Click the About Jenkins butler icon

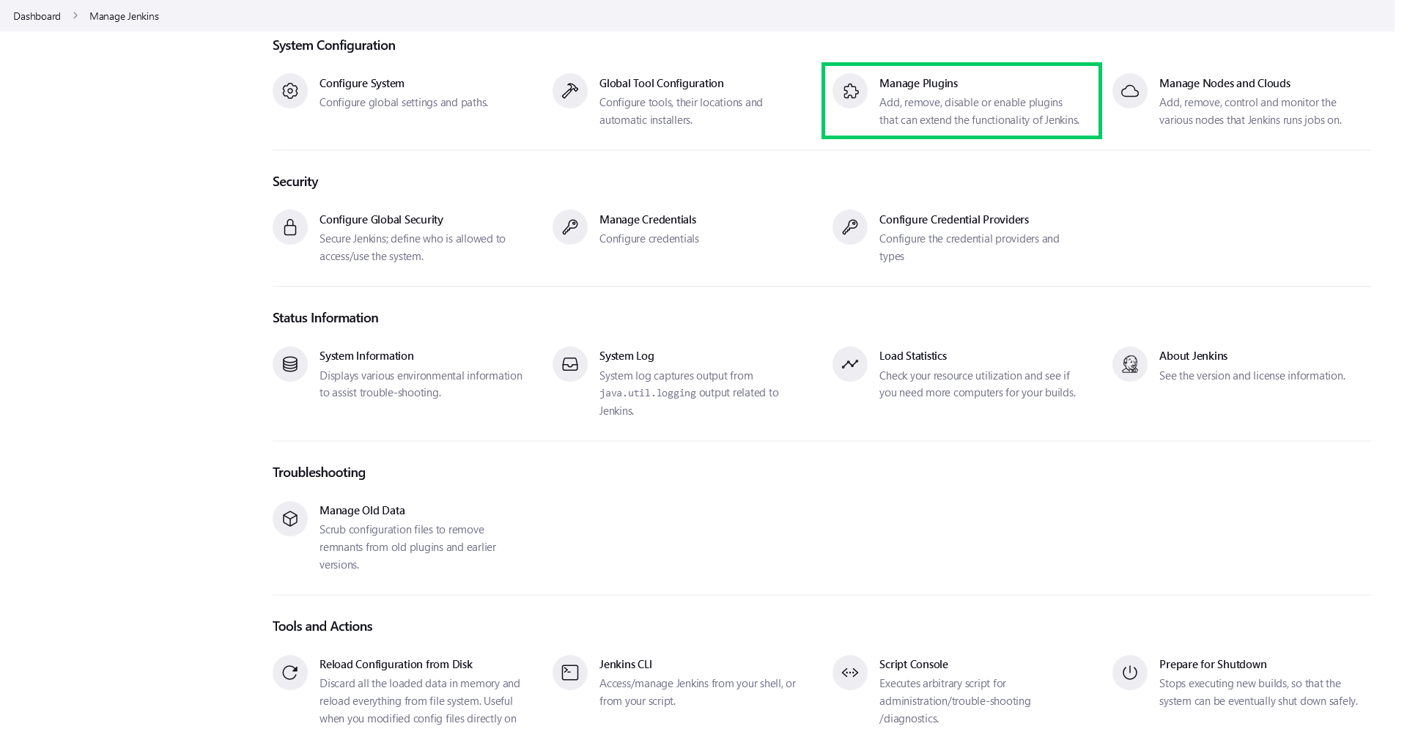tap(1130, 364)
